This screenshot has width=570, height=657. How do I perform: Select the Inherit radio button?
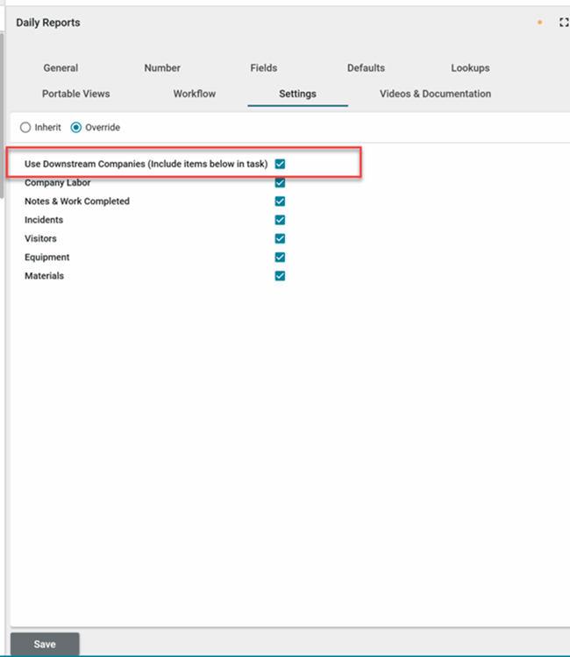(25, 128)
